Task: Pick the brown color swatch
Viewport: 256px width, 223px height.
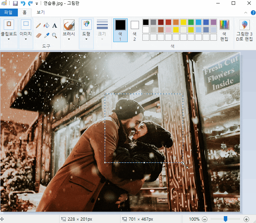Action: click(161, 30)
